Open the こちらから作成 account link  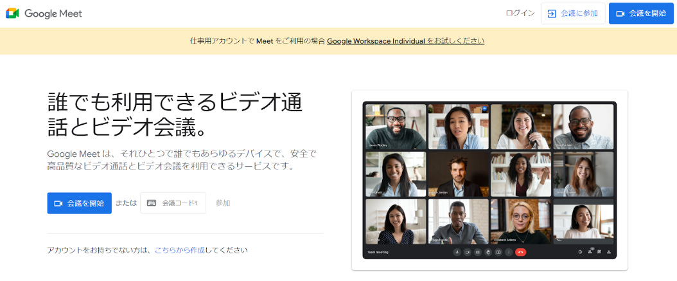(x=180, y=250)
